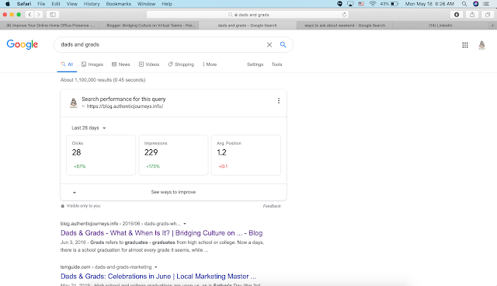Expand See ways to improve
497x286 pixels.
pos(173,192)
